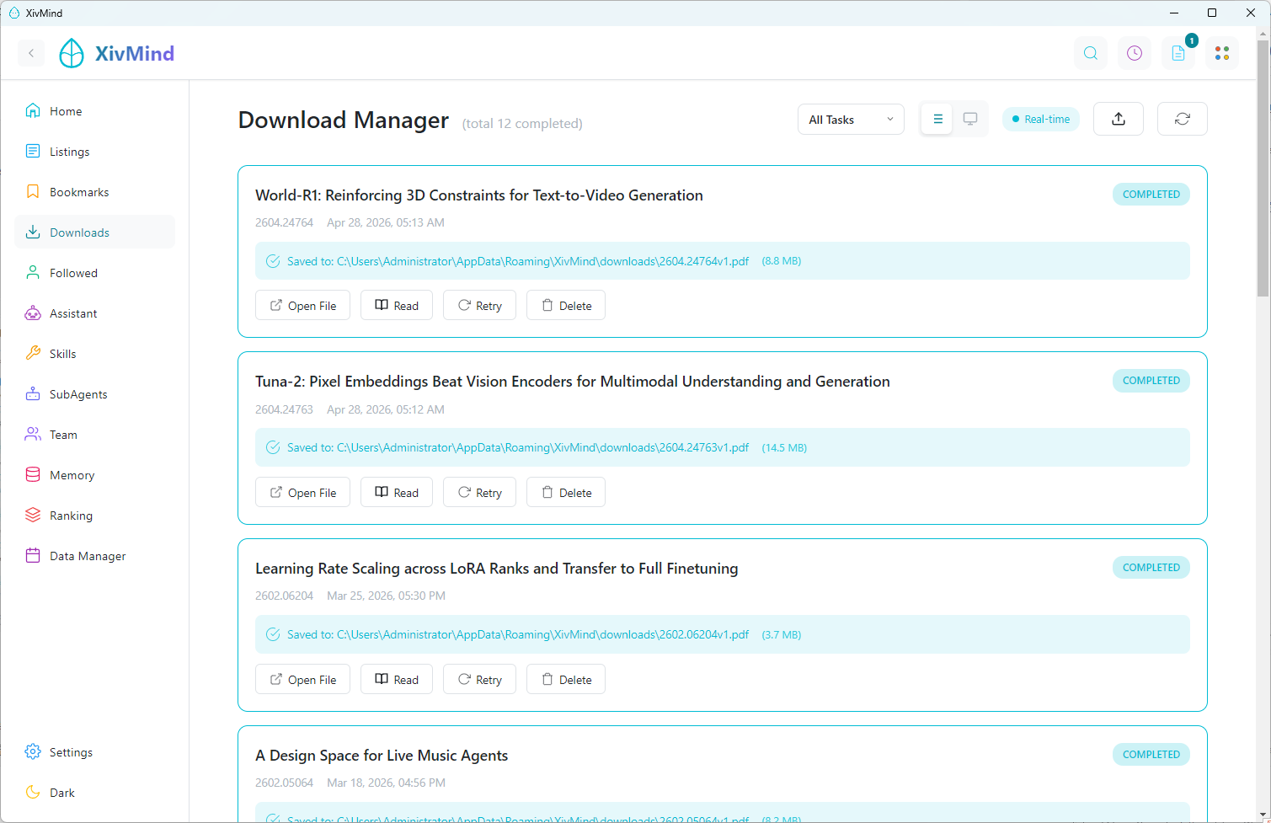Screen dimensions: 1271x823
Task: Click the vertical scrollbar thumb
Action: pos(1263,168)
